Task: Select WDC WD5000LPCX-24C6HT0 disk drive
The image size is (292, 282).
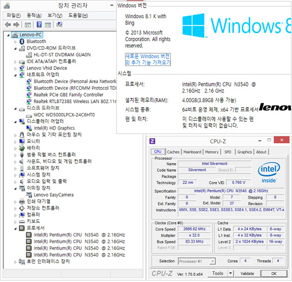Action: tap(64, 115)
